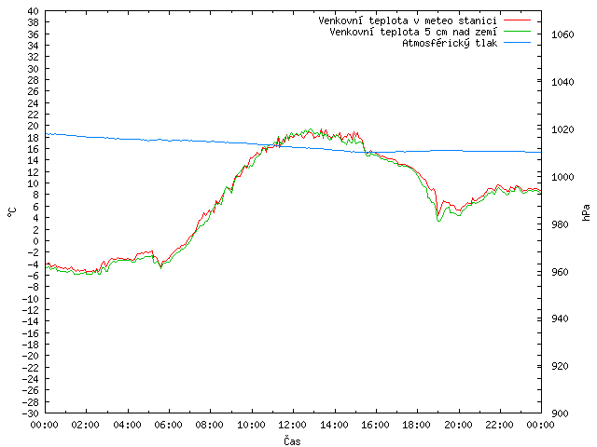Click the x-axis title 'Čas'
Image resolution: width=597 pixels, height=447 pixels.
[x=292, y=440]
